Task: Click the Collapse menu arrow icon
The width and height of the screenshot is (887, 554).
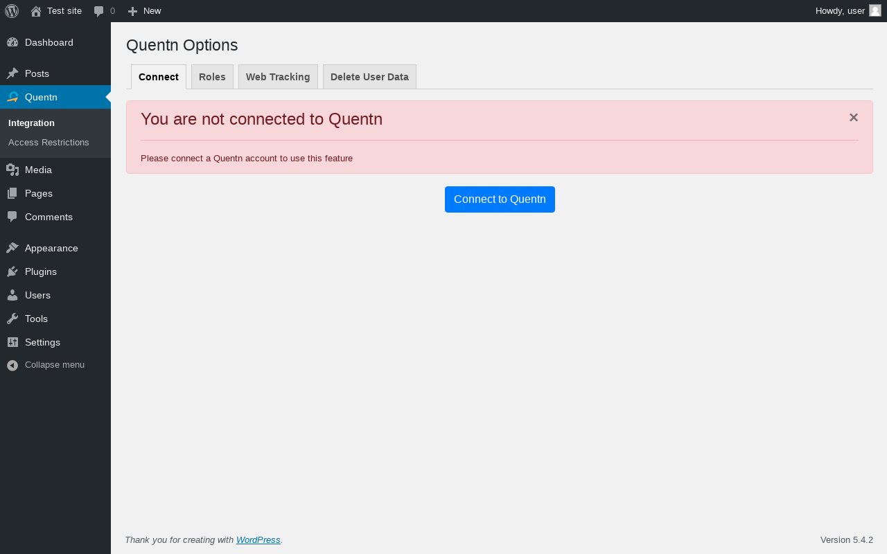Action: pyautogui.click(x=12, y=365)
